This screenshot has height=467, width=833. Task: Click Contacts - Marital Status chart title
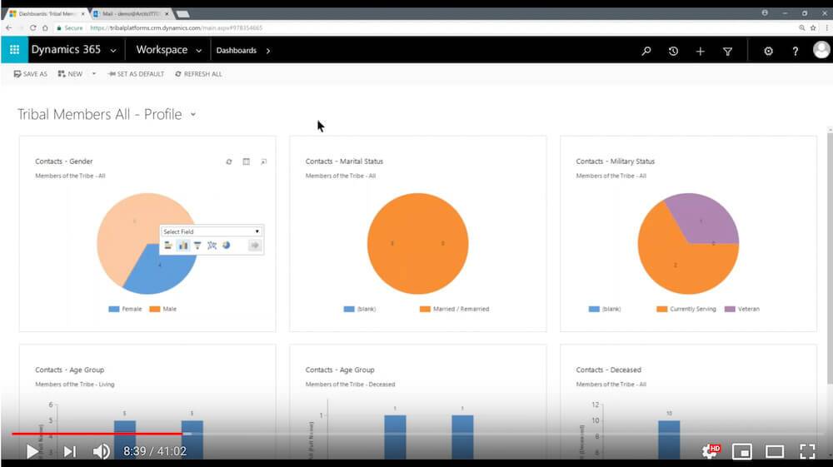coord(344,161)
